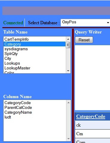Select the CategoryCode column

pos(35,103)
